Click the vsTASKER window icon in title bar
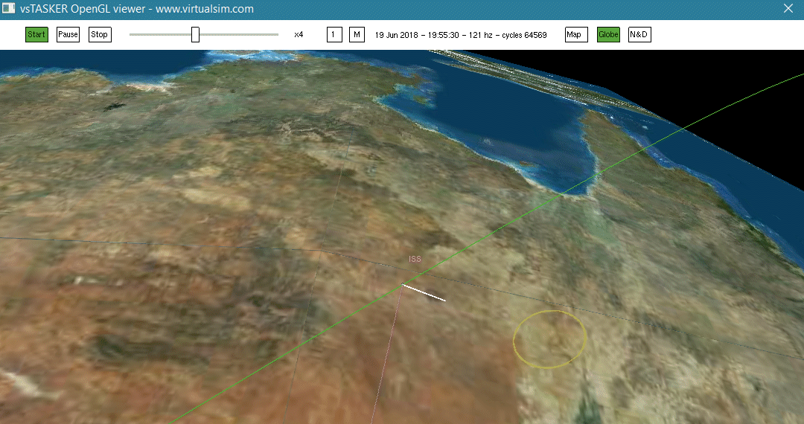The image size is (804, 424). tap(10, 9)
